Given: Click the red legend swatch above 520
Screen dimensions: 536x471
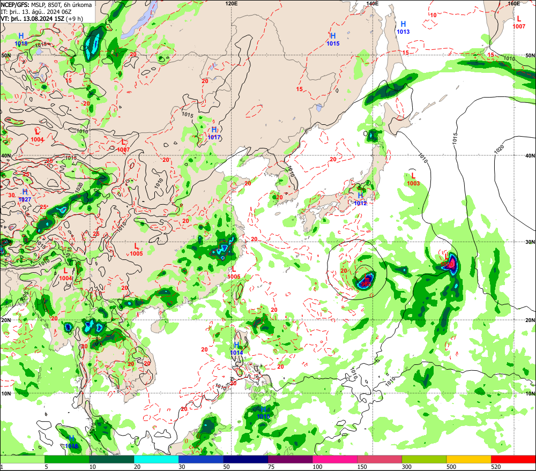Looking at the screenshot, I should click(x=513, y=459).
